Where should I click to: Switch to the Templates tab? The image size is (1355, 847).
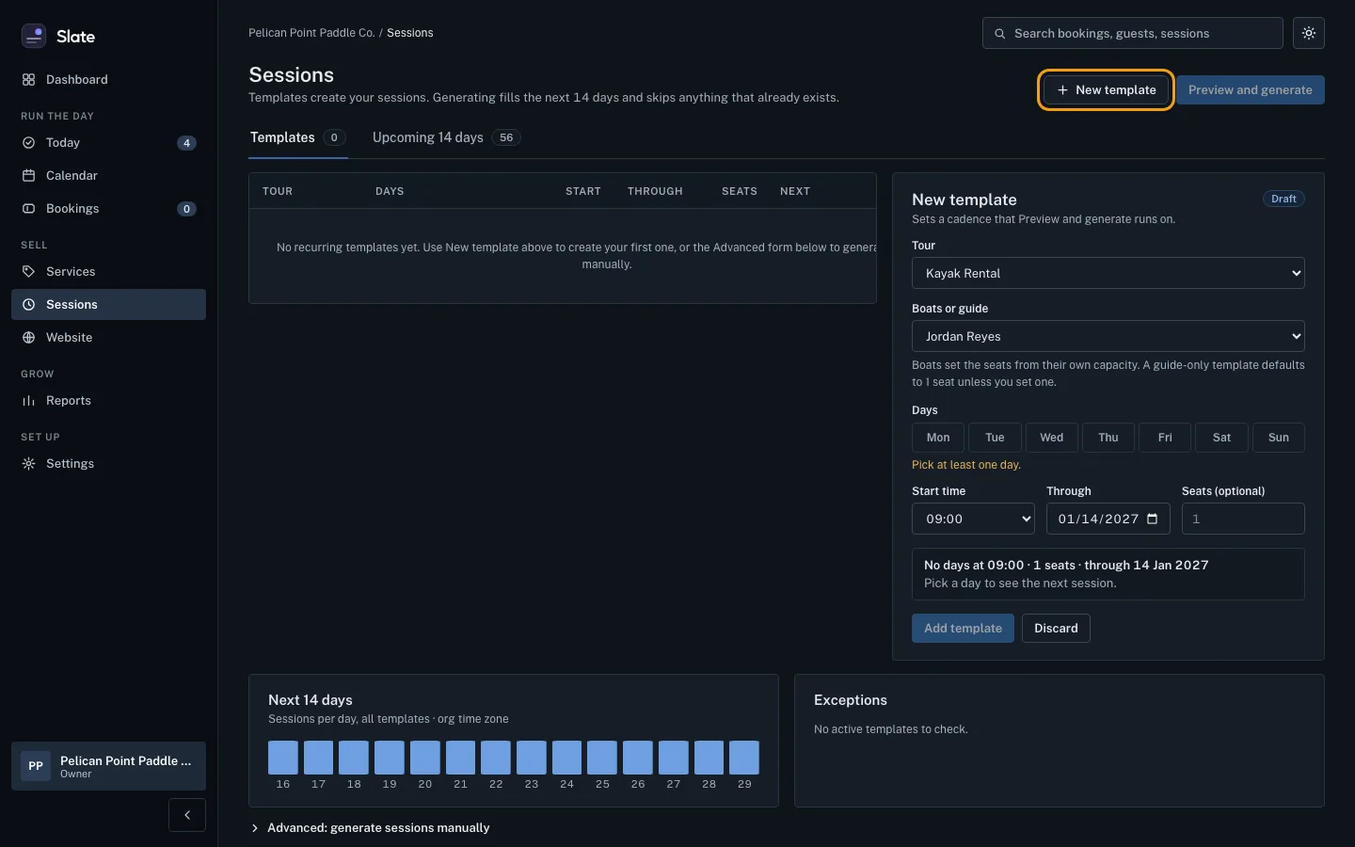(x=298, y=137)
